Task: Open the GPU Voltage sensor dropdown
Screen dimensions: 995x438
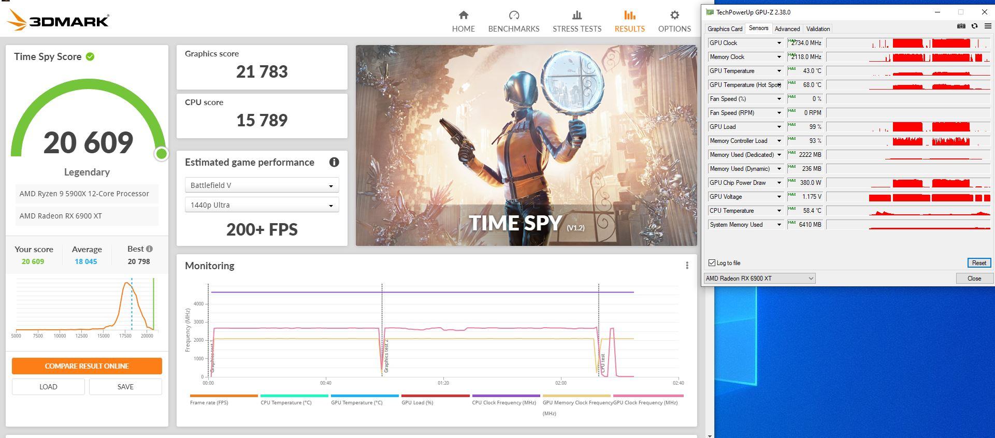Action: [x=778, y=197]
